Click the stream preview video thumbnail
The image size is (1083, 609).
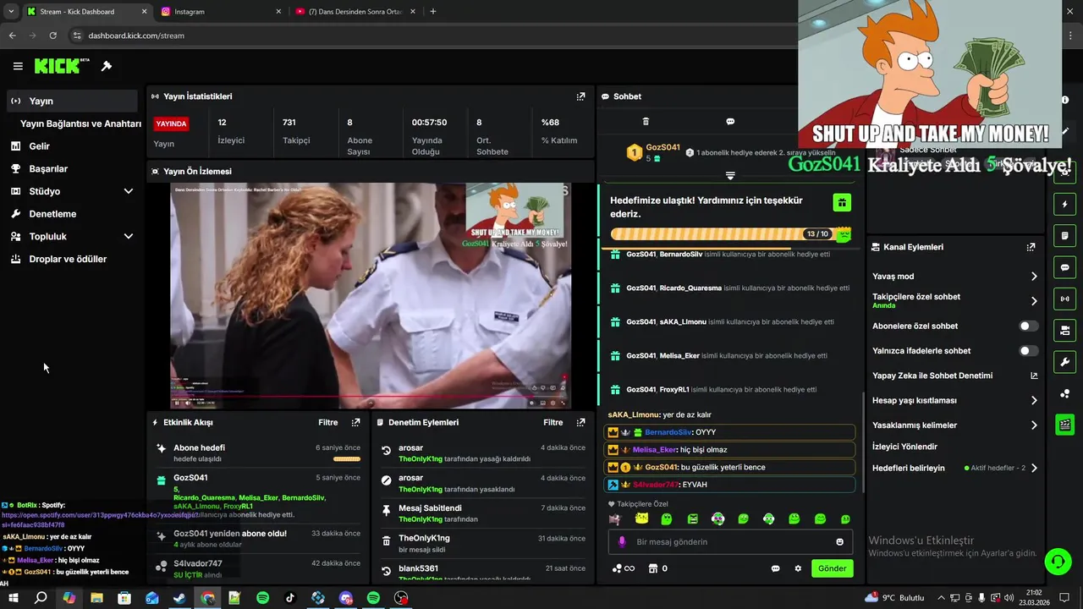[x=371, y=295]
